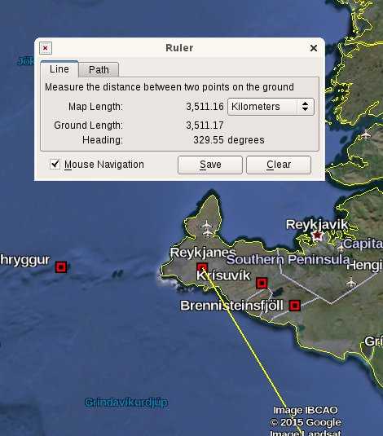The height and width of the screenshot is (436, 383).
Task: Click the yellow ruler line endpoint at Reykjanes
Action: [204, 269]
